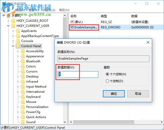Click the AppXBackupContentType folder icon

(x=18, y=36)
